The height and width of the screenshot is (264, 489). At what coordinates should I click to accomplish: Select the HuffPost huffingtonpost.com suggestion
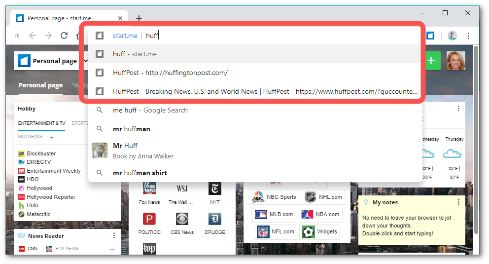point(255,73)
